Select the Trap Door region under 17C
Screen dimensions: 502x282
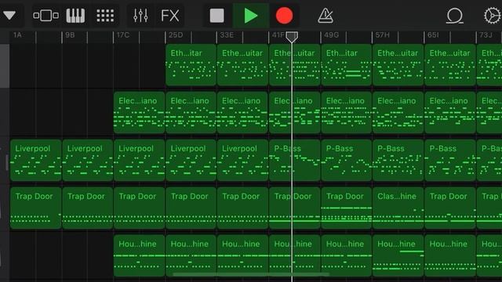coord(139,208)
